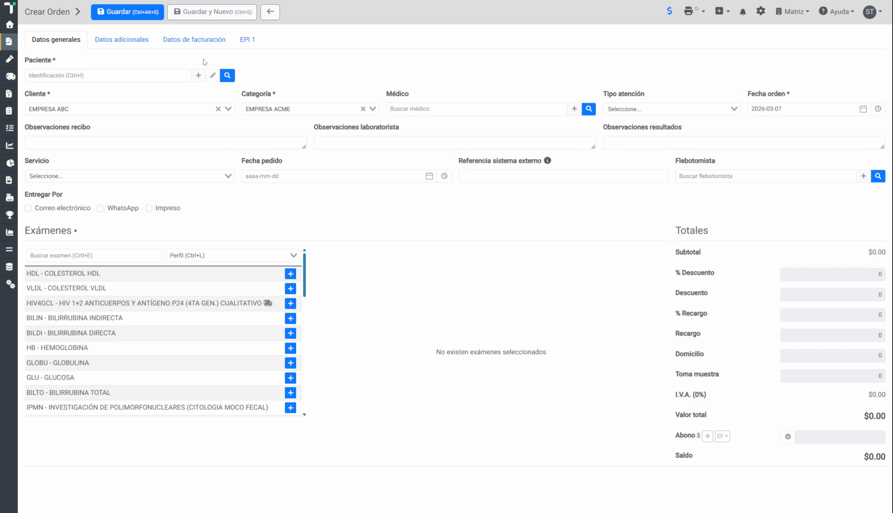Click Guardar y Nuevo button
893x513 pixels.
tap(212, 12)
